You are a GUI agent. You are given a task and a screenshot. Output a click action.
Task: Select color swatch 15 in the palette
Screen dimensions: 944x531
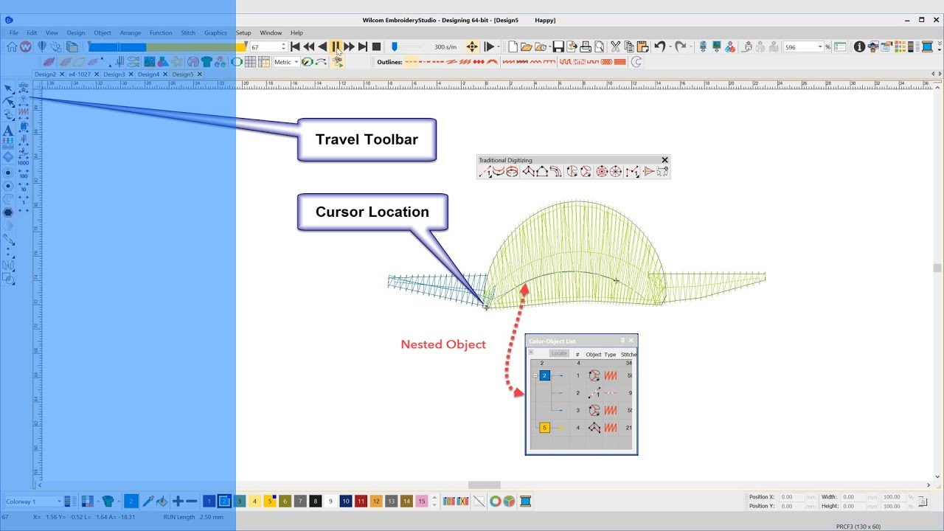coord(422,502)
